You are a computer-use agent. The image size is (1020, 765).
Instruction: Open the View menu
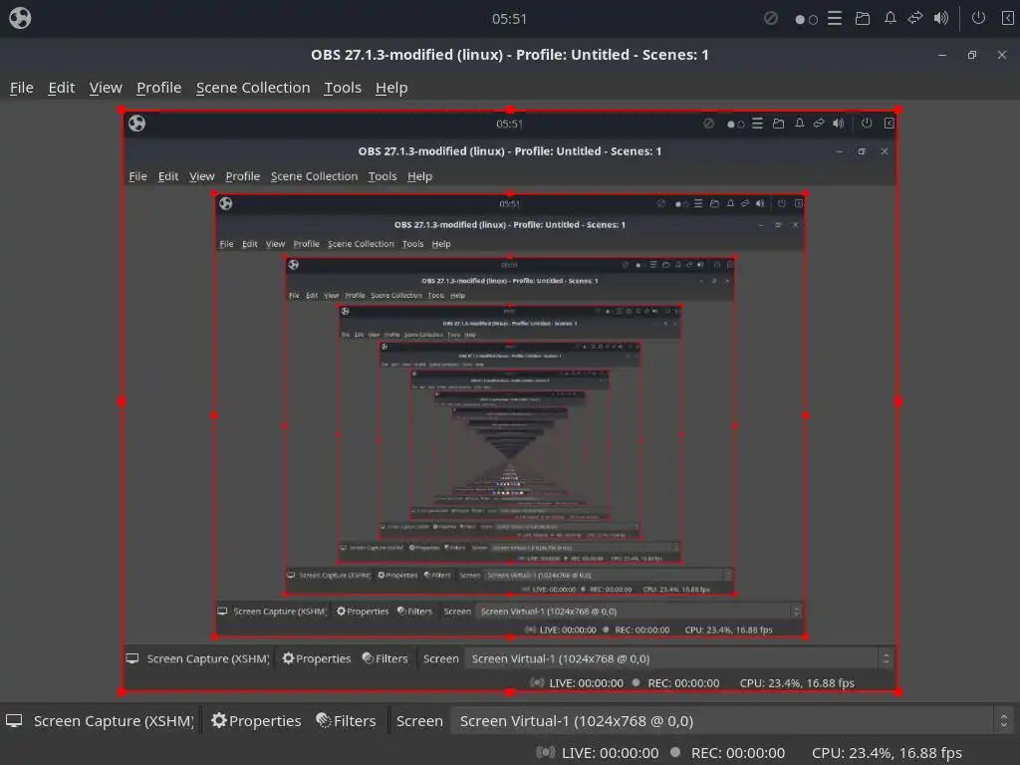pyautogui.click(x=106, y=88)
